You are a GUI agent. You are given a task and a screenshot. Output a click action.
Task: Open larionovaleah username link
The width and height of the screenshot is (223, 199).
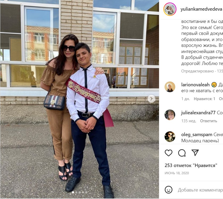click(195, 85)
